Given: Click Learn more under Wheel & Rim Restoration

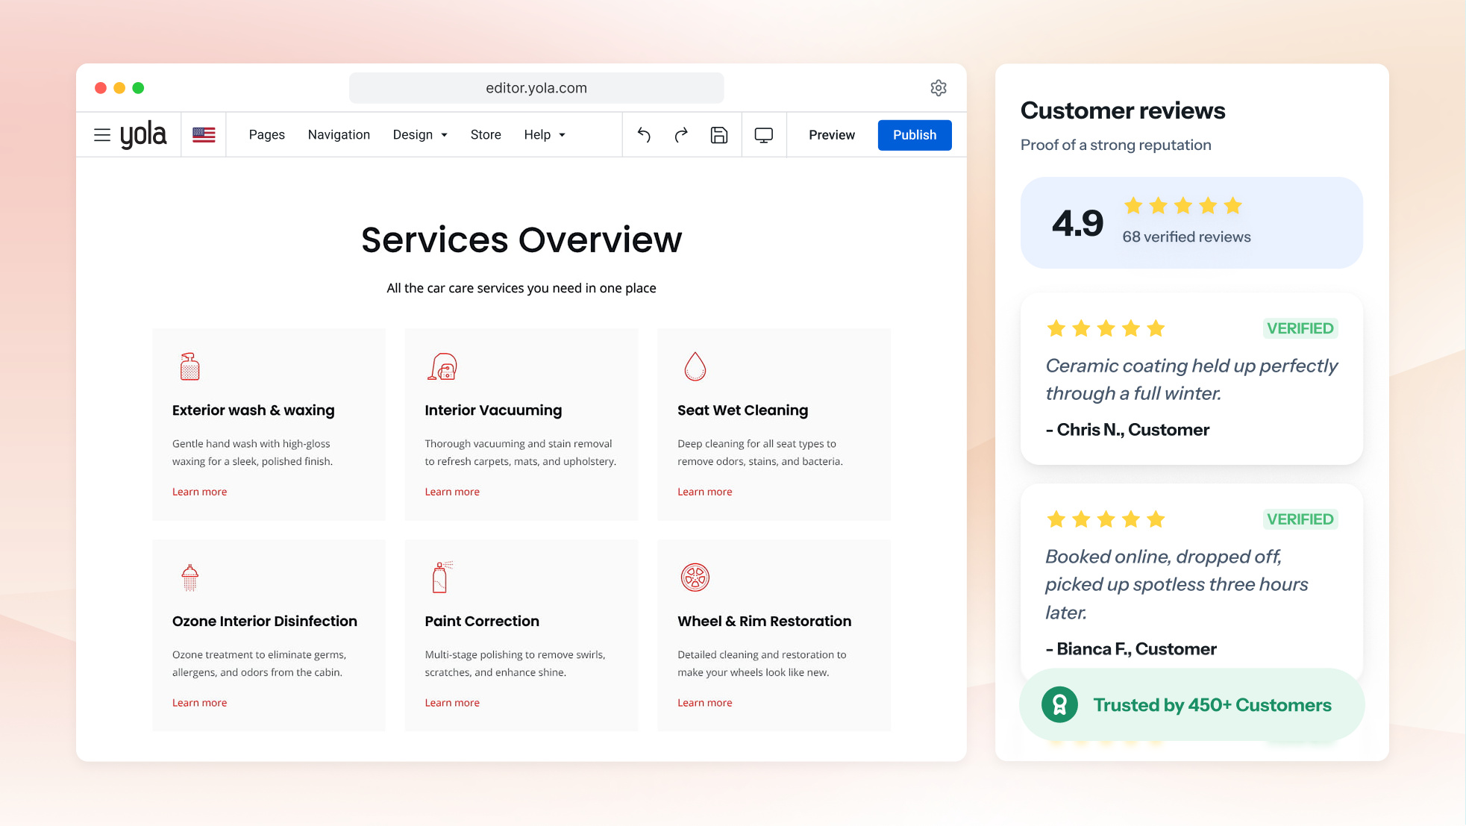Looking at the screenshot, I should tap(705, 703).
